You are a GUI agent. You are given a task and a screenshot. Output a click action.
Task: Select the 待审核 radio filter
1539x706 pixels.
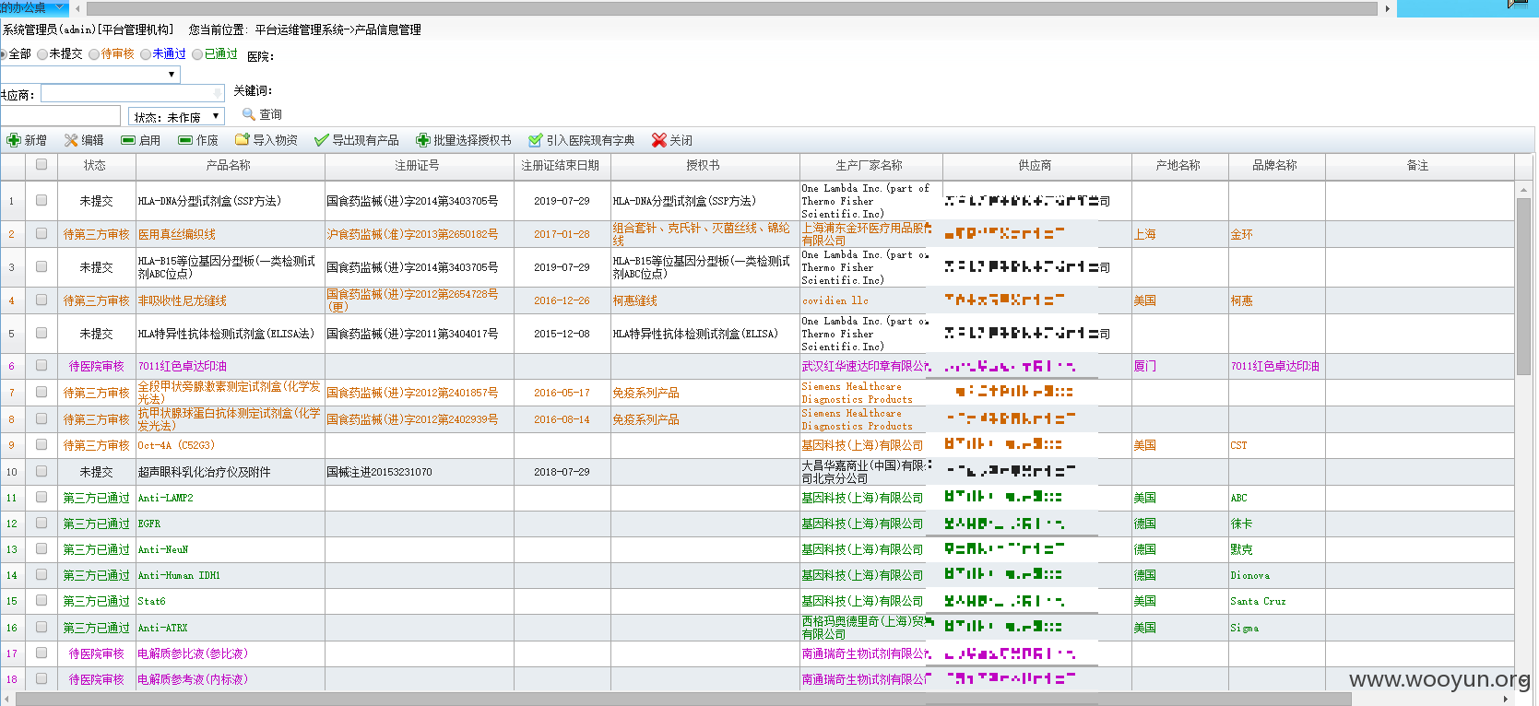click(94, 54)
